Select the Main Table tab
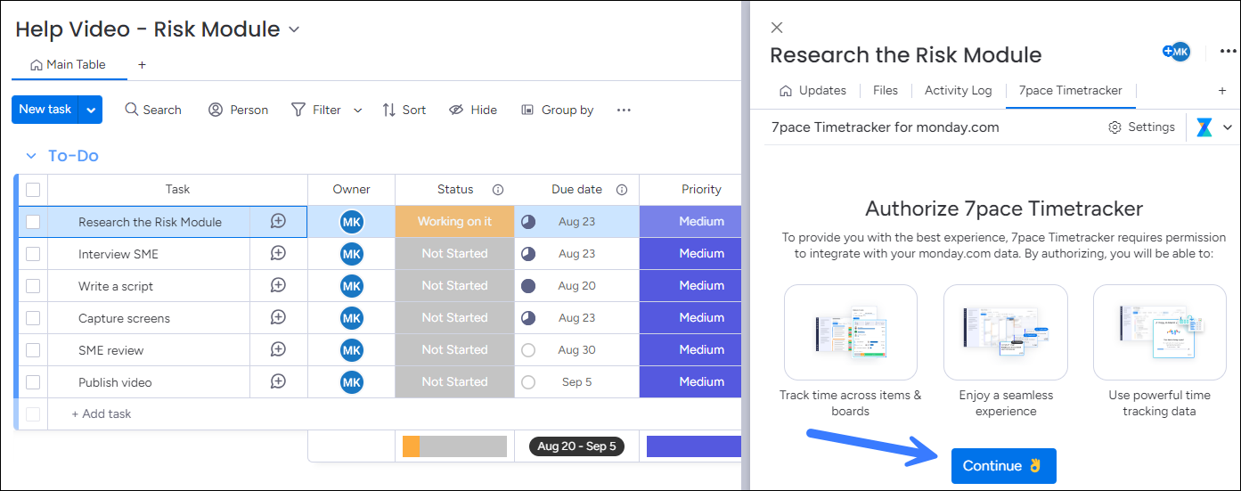Viewport: 1241px width, 491px height. point(68,65)
